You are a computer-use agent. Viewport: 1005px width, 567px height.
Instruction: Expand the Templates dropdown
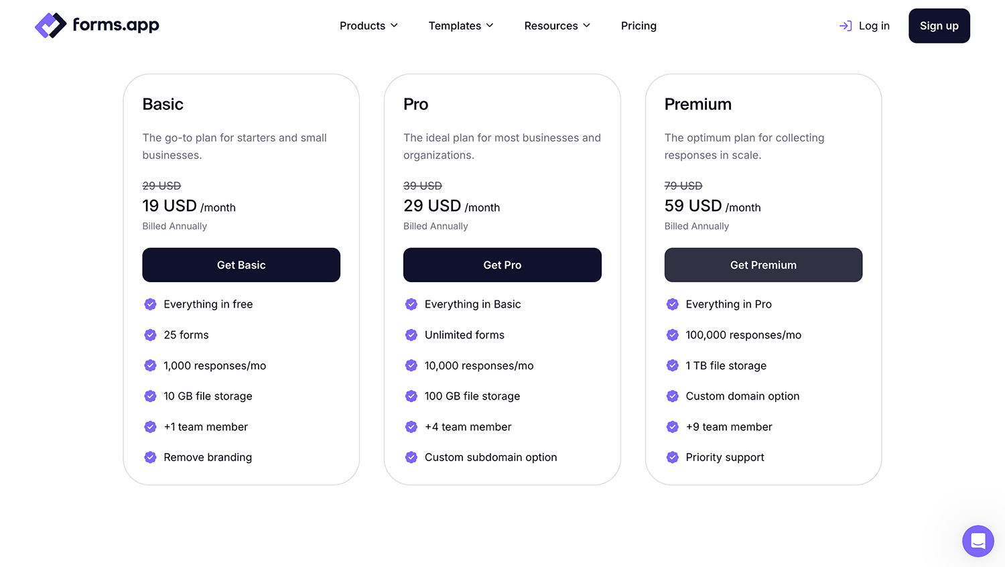tap(460, 25)
